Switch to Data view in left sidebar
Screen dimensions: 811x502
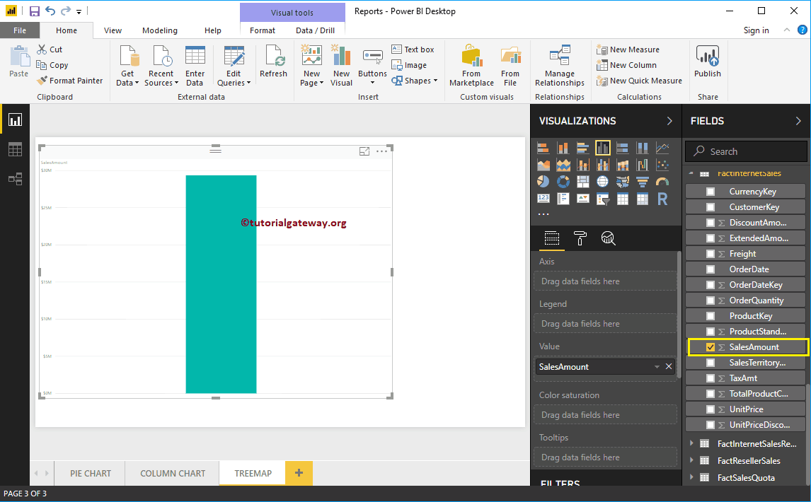point(15,150)
